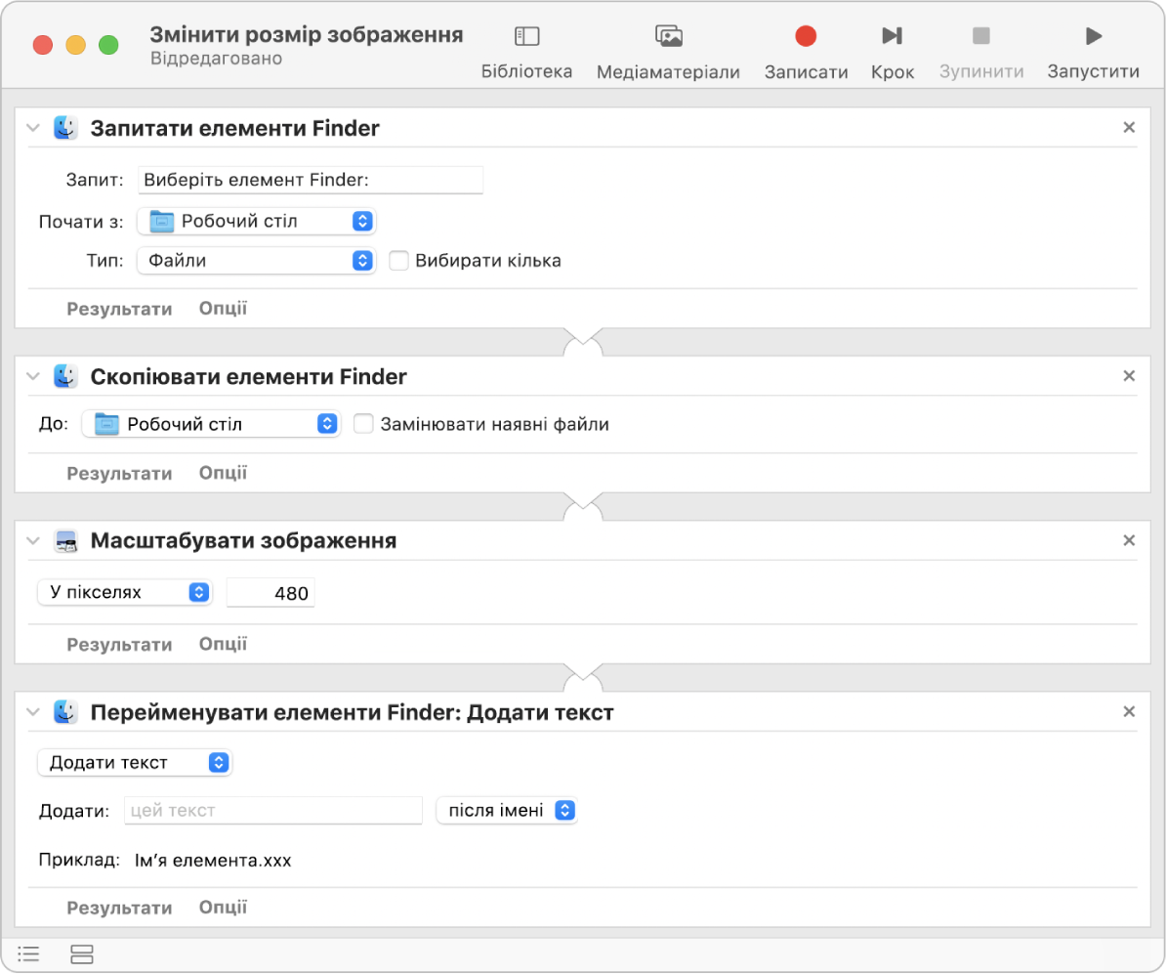This screenshot has height=975, width=1166.
Task: Show the log list view icon
Action: [29, 954]
